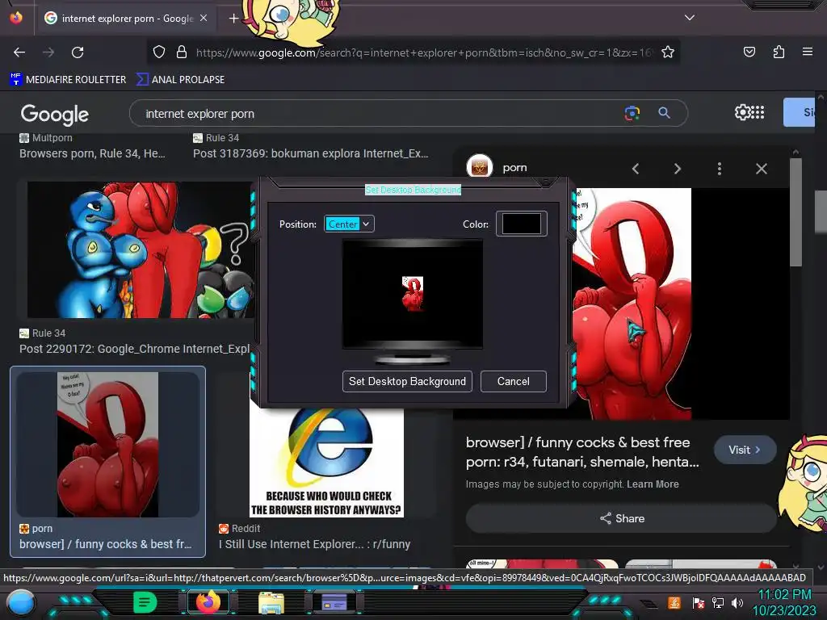Open the Learn More copyright link
Viewport: 827px width, 620px height.
653,484
